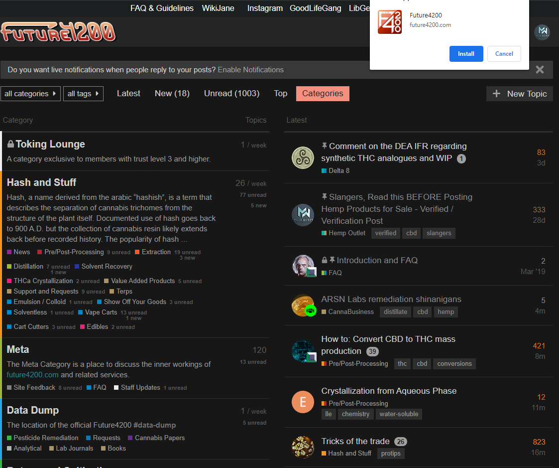Open the Move Weight avatar on Slangers topic
This screenshot has height=468, width=559.
(303, 215)
